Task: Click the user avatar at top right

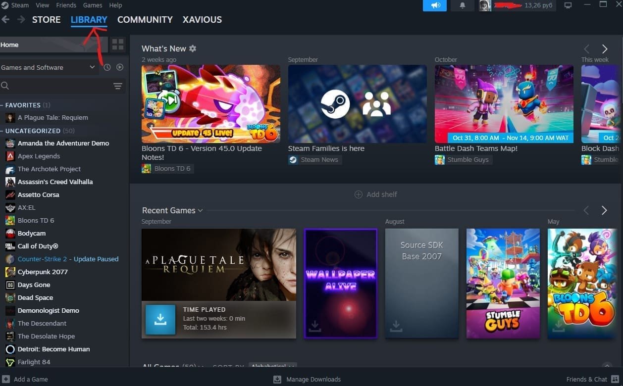Action: (x=485, y=5)
